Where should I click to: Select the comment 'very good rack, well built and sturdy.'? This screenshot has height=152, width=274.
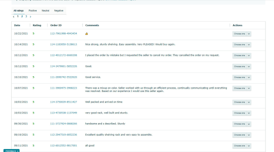(107, 113)
